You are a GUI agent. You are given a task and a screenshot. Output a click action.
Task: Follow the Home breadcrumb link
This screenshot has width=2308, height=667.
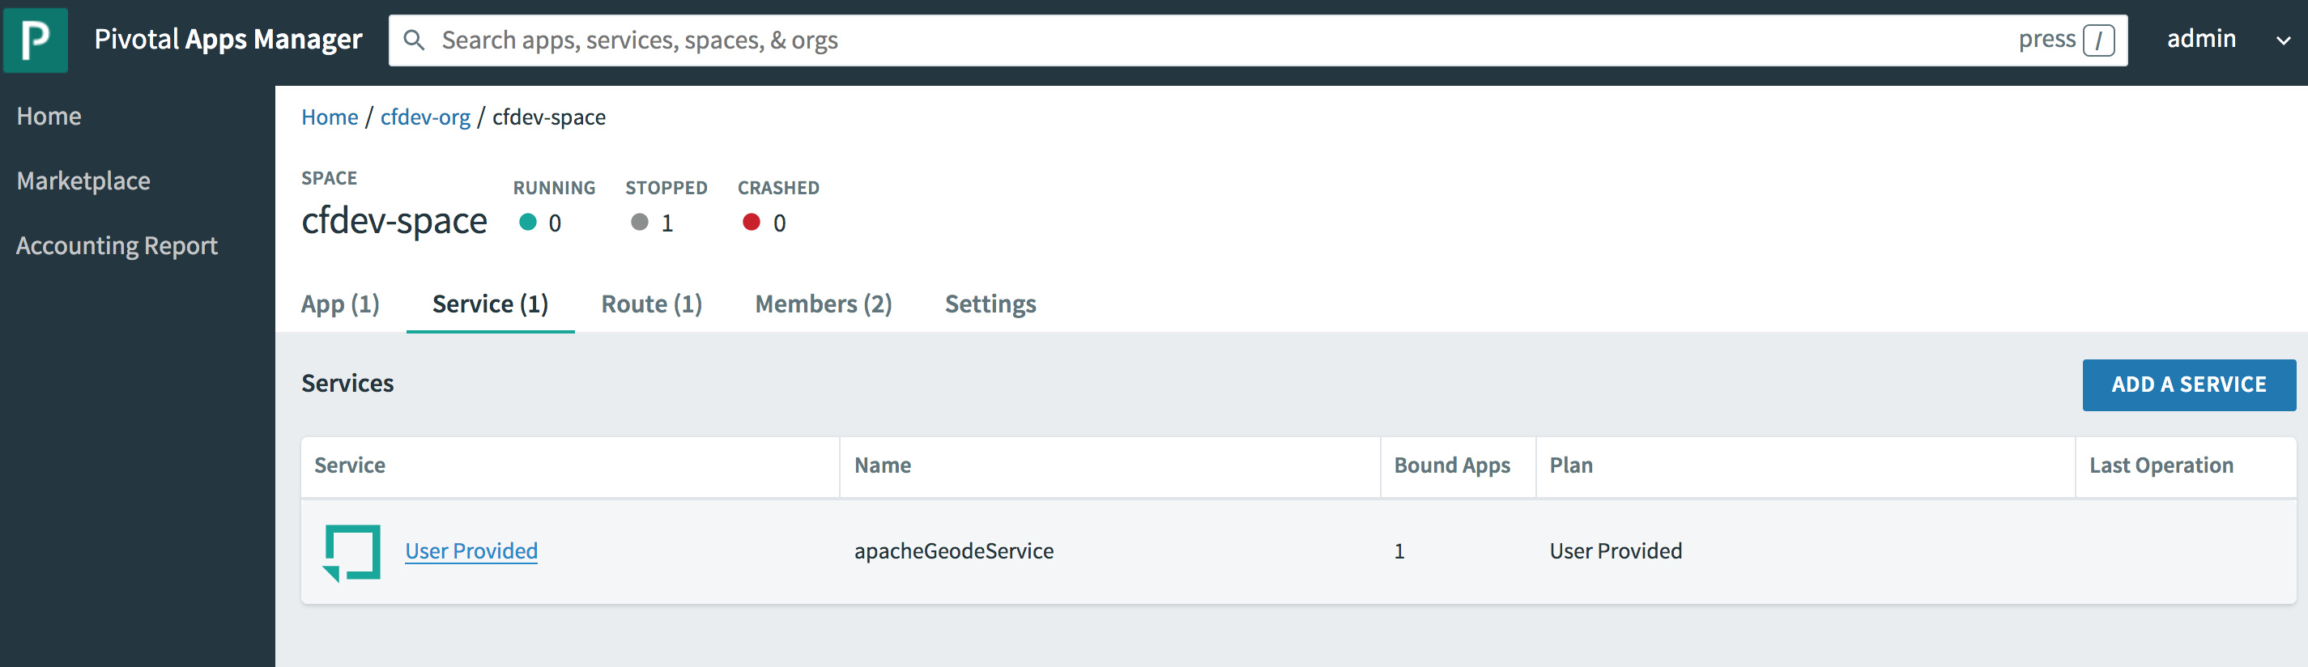(330, 117)
